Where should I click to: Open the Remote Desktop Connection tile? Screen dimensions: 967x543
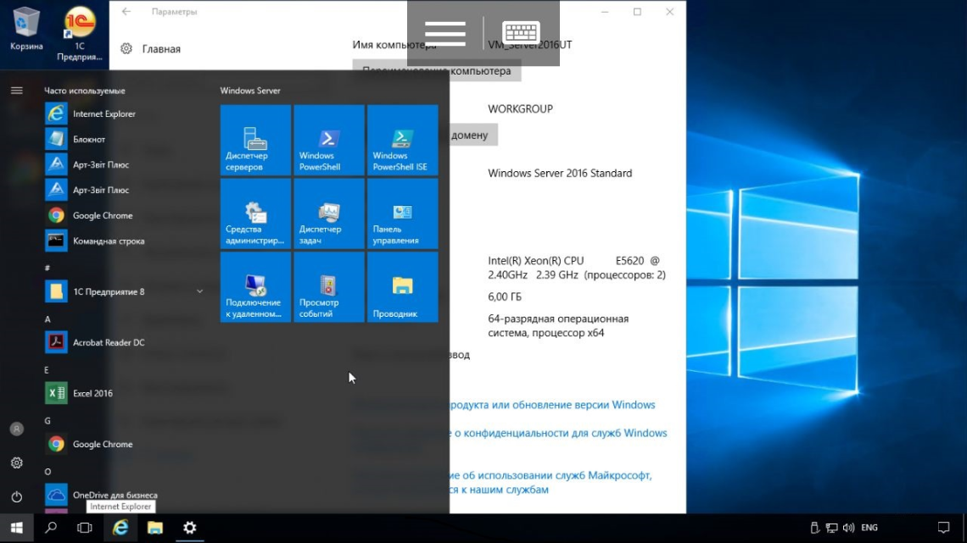(255, 287)
